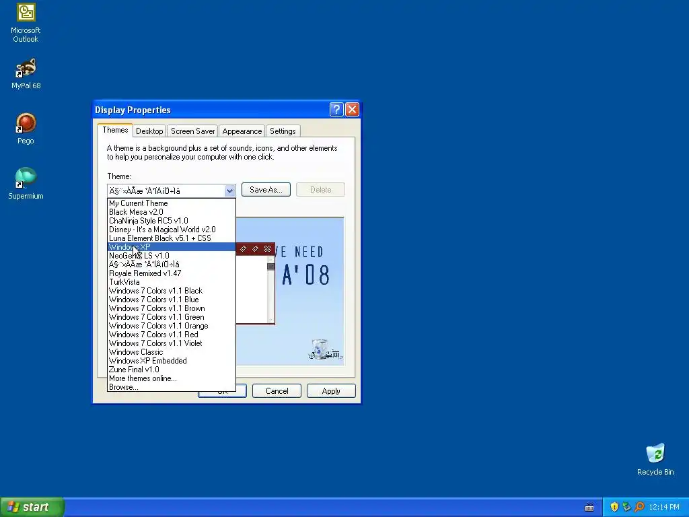This screenshot has width=689, height=517.
Task: Open the Microsoft Outlook desktop icon
Action: 26,23
